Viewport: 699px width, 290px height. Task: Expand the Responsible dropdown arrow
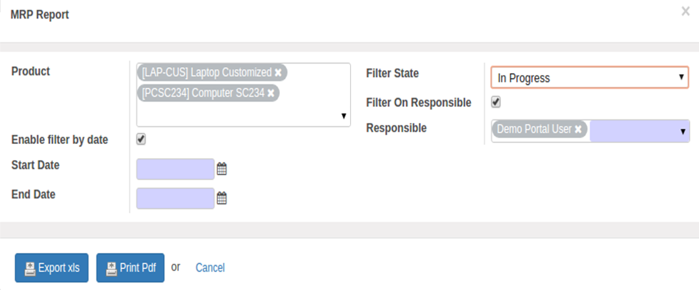683,132
